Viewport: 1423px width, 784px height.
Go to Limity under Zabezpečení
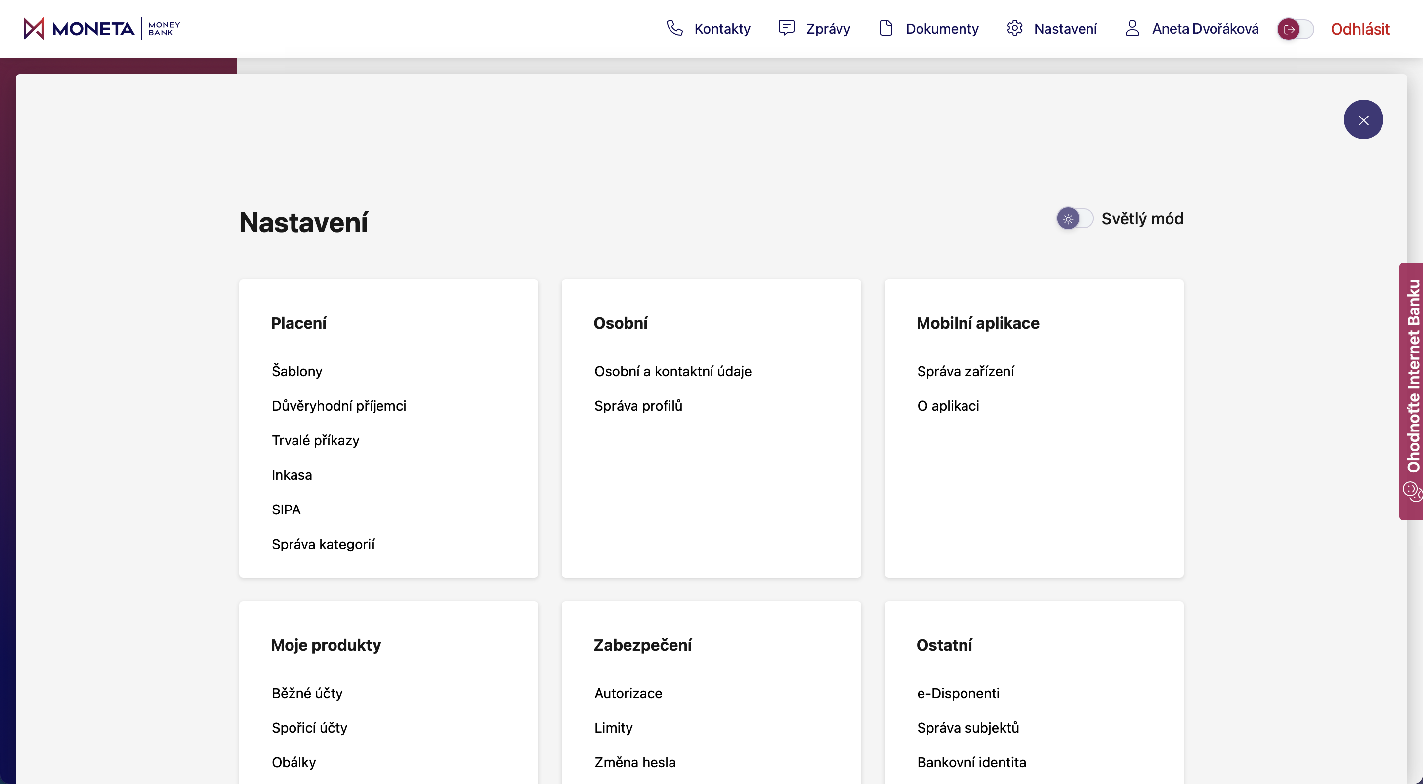[x=613, y=728]
